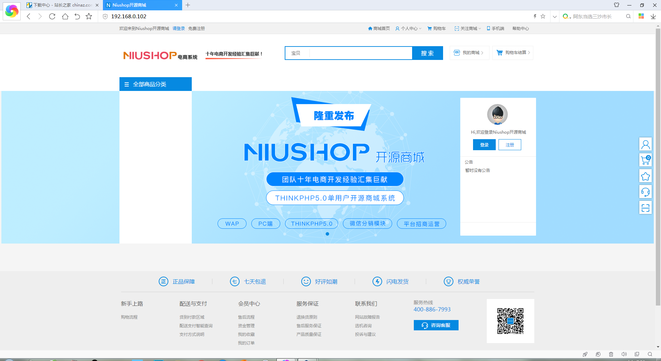Image resolution: width=661 pixels, height=361 pixels.
Task: Open 帮助中心 in top navigation
Action: point(520,29)
